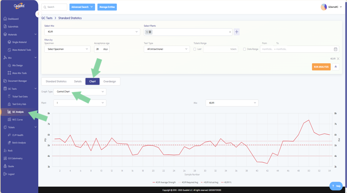Switch to the Overdesign tab
347x193 pixels.
coord(110,82)
